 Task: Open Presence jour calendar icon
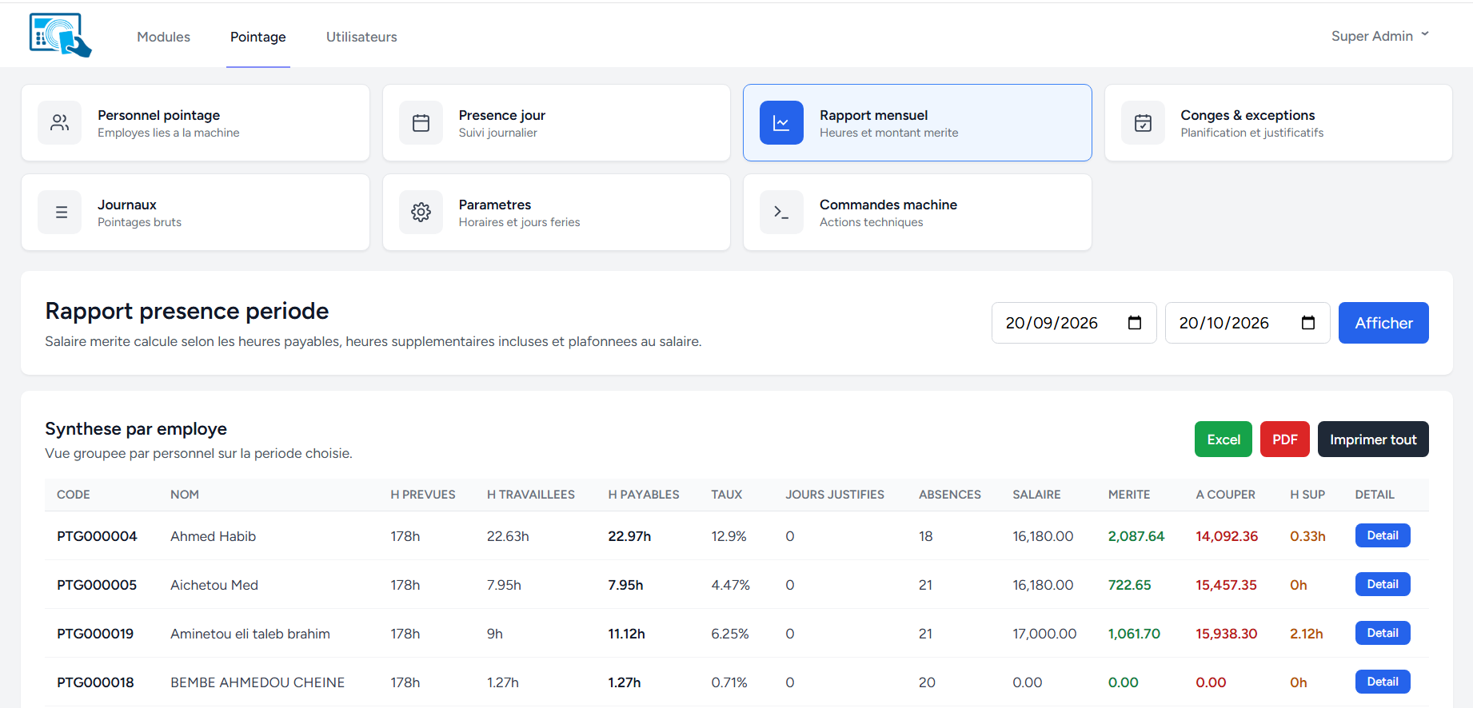pos(421,122)
